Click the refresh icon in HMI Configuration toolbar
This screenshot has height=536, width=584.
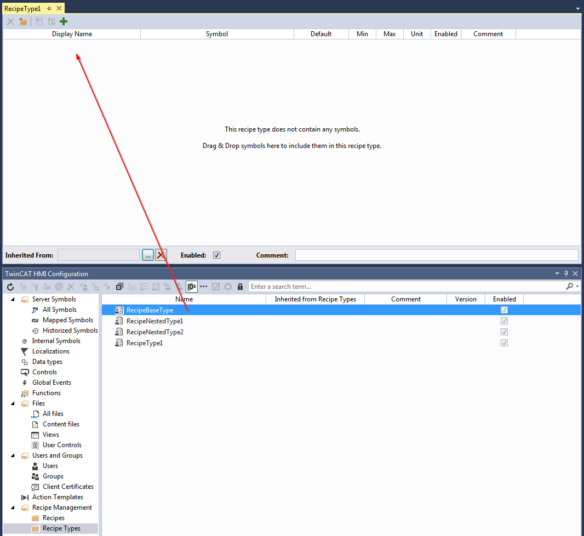coord(10,287)
